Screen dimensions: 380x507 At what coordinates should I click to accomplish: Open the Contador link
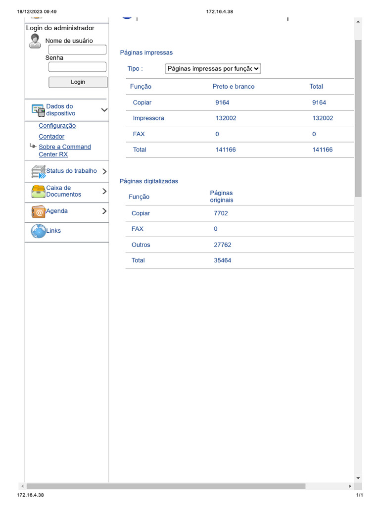click(51, 137)
